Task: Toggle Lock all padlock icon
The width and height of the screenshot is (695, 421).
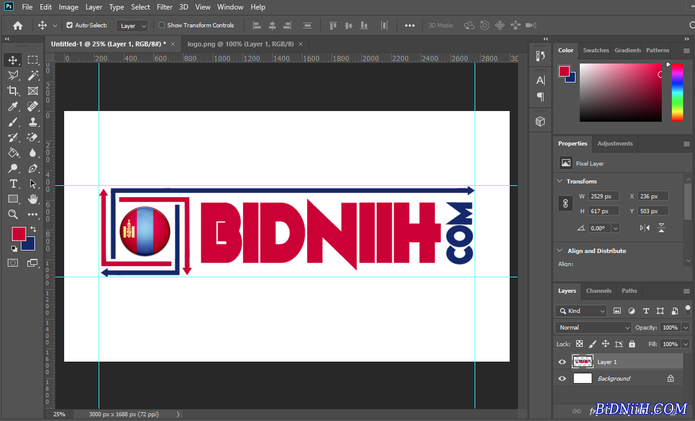Action: click(x=632, y=344)
